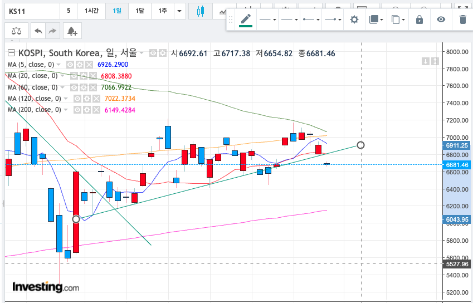Grab the drawing toolbar drag handle
The width and height of the screenshot is (473, 303).
coord(231,20)
